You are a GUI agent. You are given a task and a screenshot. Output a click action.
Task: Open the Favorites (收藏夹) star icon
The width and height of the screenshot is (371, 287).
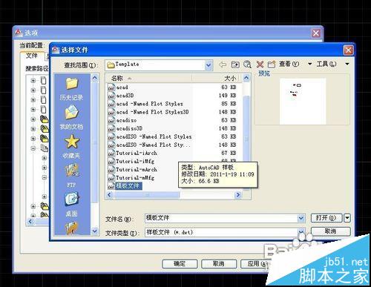click(x=72, y=142)
